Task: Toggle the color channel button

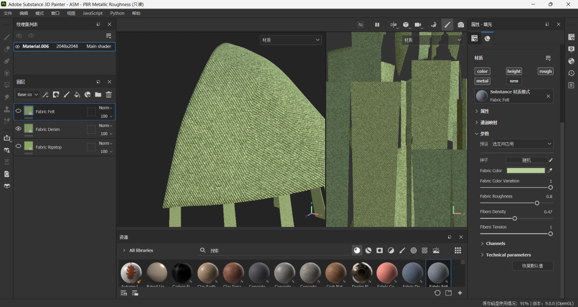Action: point(482,72)
